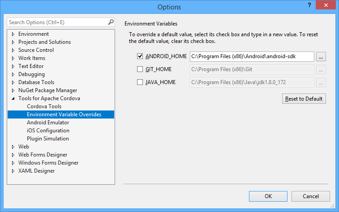Select Cordova Tools in the tree
The width and height of the screenshot is (339, 212).
pos(44,106)
